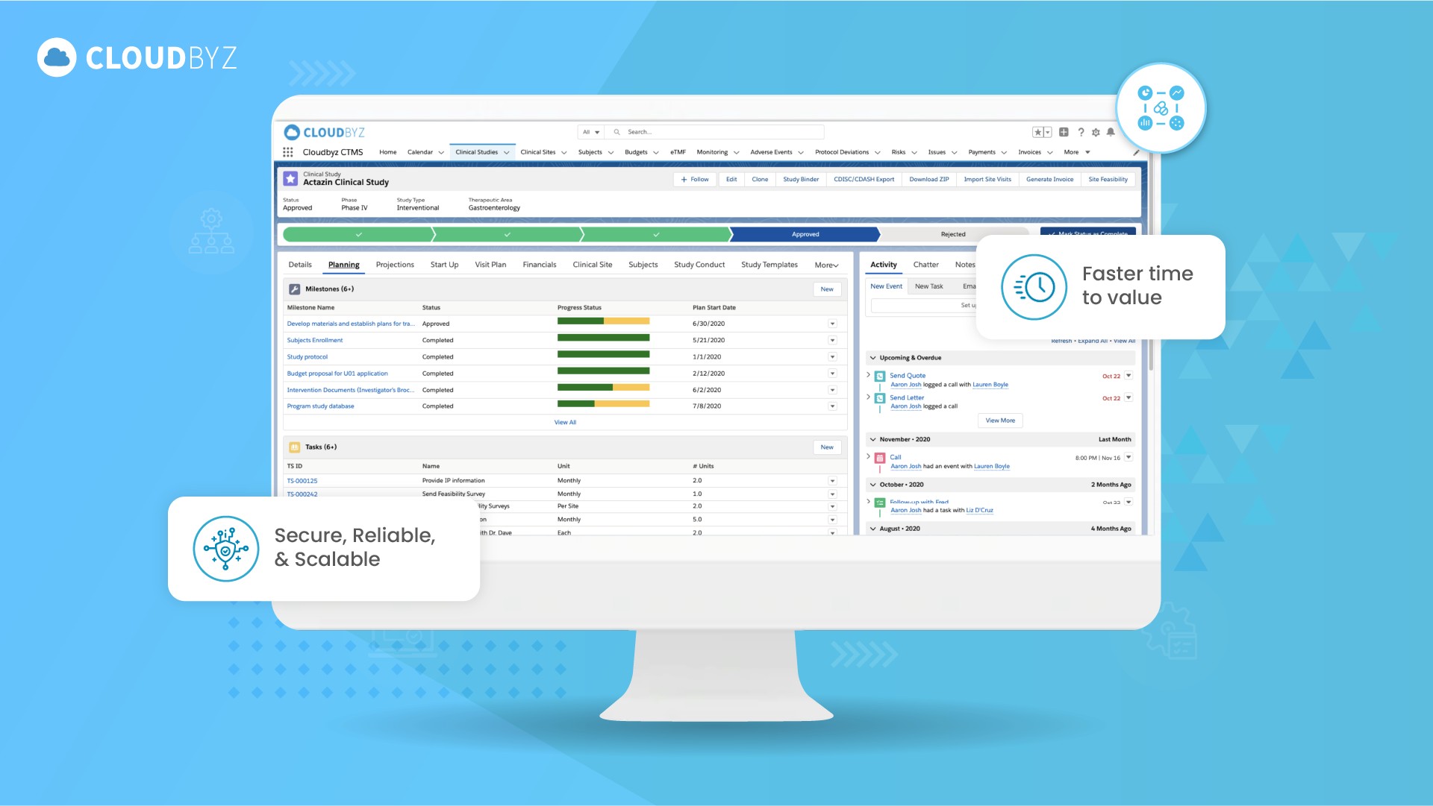This screenshot has height=806, width=1433.
Task: Collapse the October 2020 section
Action: point(873,485)
